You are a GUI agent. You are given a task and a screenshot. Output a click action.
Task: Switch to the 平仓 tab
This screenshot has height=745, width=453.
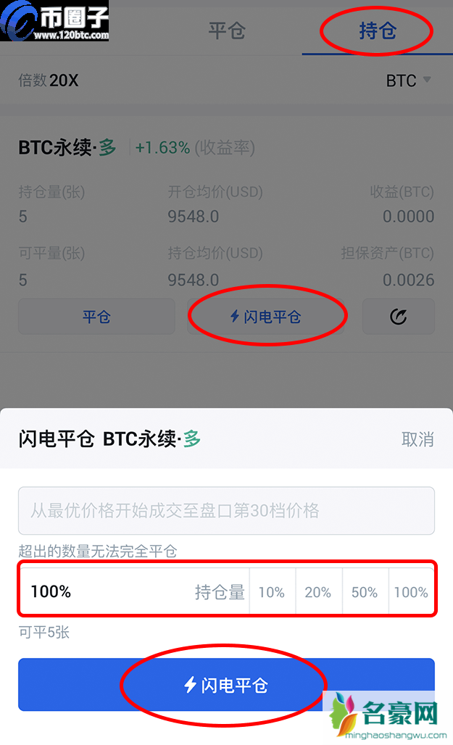[226, 30]
